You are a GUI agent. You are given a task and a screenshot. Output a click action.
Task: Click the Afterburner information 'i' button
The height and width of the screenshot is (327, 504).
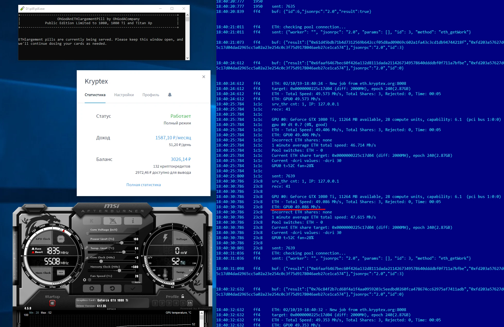(133, 221)
